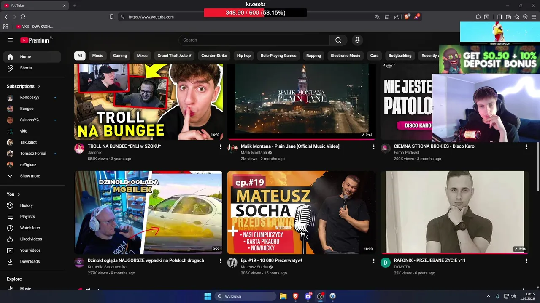Select the All filter chip
Image resolution: width=540 pixels, height=303 pixels.
click(80, 56)
